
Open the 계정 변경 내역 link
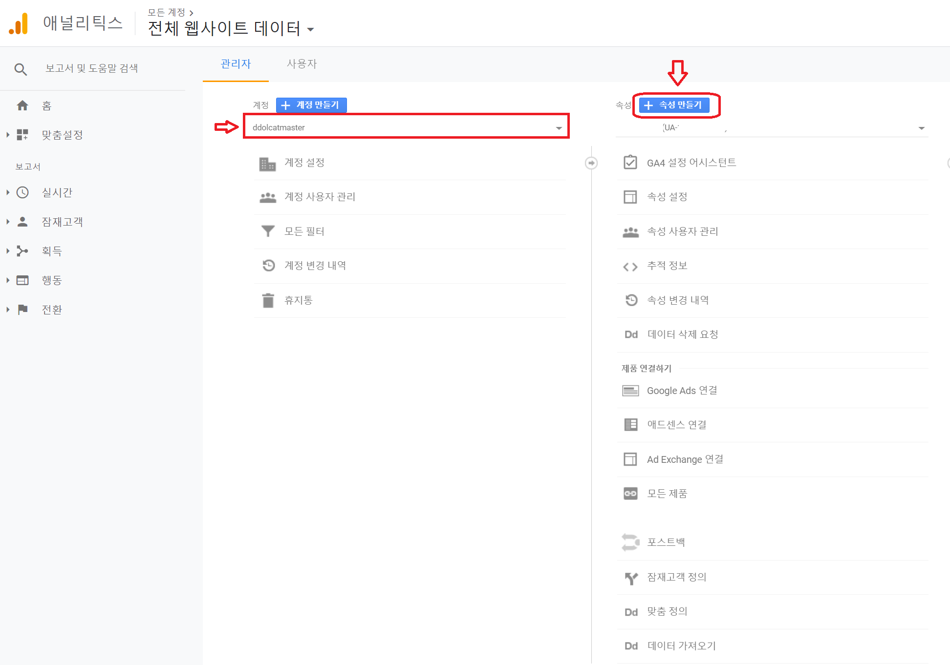(315, 266)
